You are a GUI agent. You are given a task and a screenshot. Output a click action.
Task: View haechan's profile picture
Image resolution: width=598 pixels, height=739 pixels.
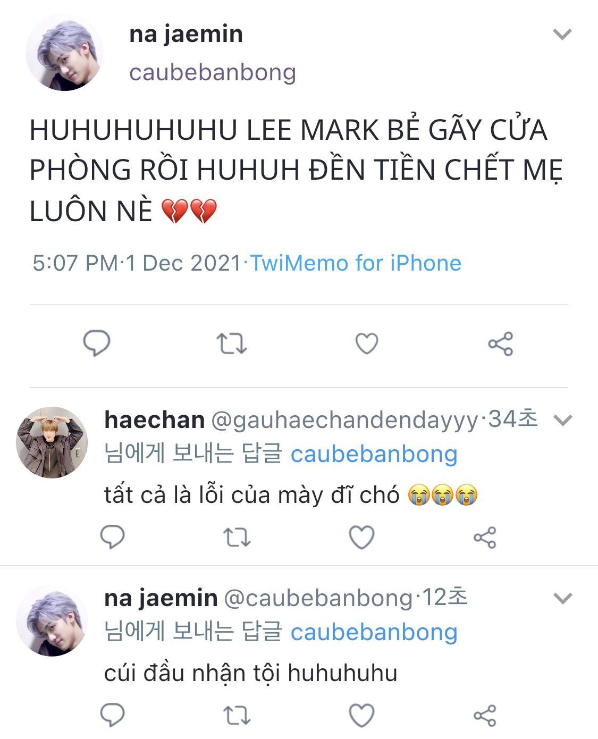pos(52,442)
